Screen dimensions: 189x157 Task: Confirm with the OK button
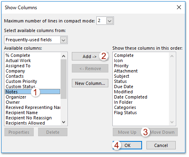pyautogui.click(x=127, y=145)
